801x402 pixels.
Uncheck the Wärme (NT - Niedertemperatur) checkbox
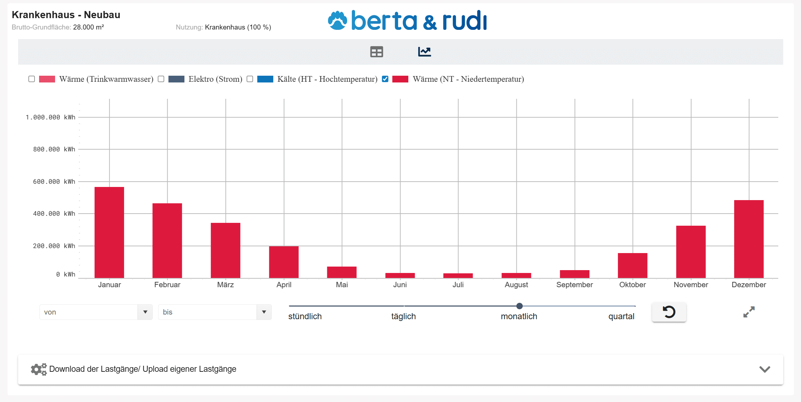[x=385, y=79]
